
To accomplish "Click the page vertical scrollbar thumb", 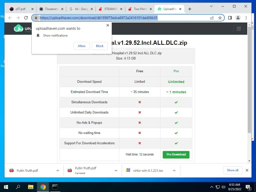I will click(249, 80).
